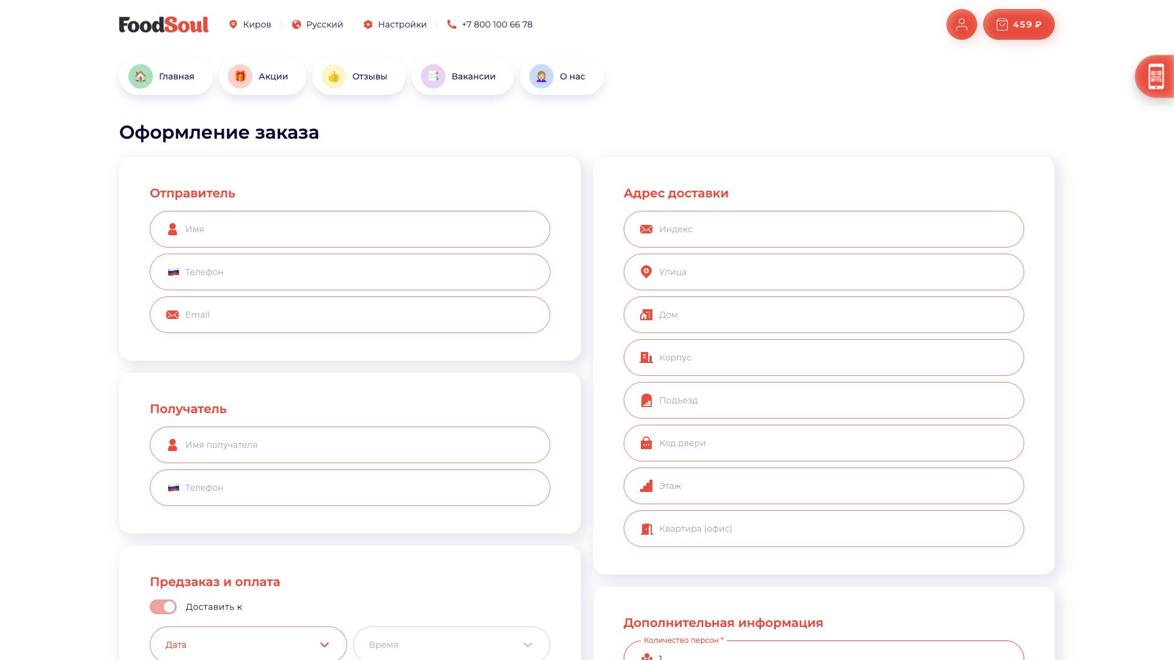Open the user account profile icon
The width and height of the screenshot is (1174, 660).
tap(961, 24)
